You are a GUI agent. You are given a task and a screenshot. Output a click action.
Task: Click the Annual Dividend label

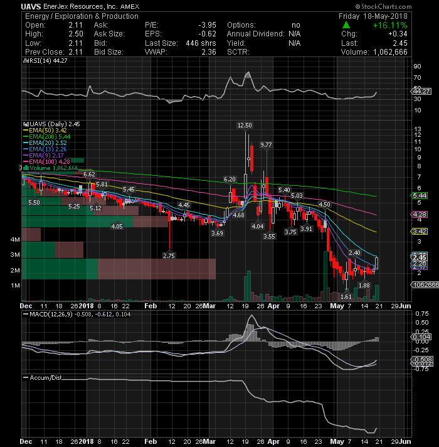pyautogui.click(x=256, y=34)
